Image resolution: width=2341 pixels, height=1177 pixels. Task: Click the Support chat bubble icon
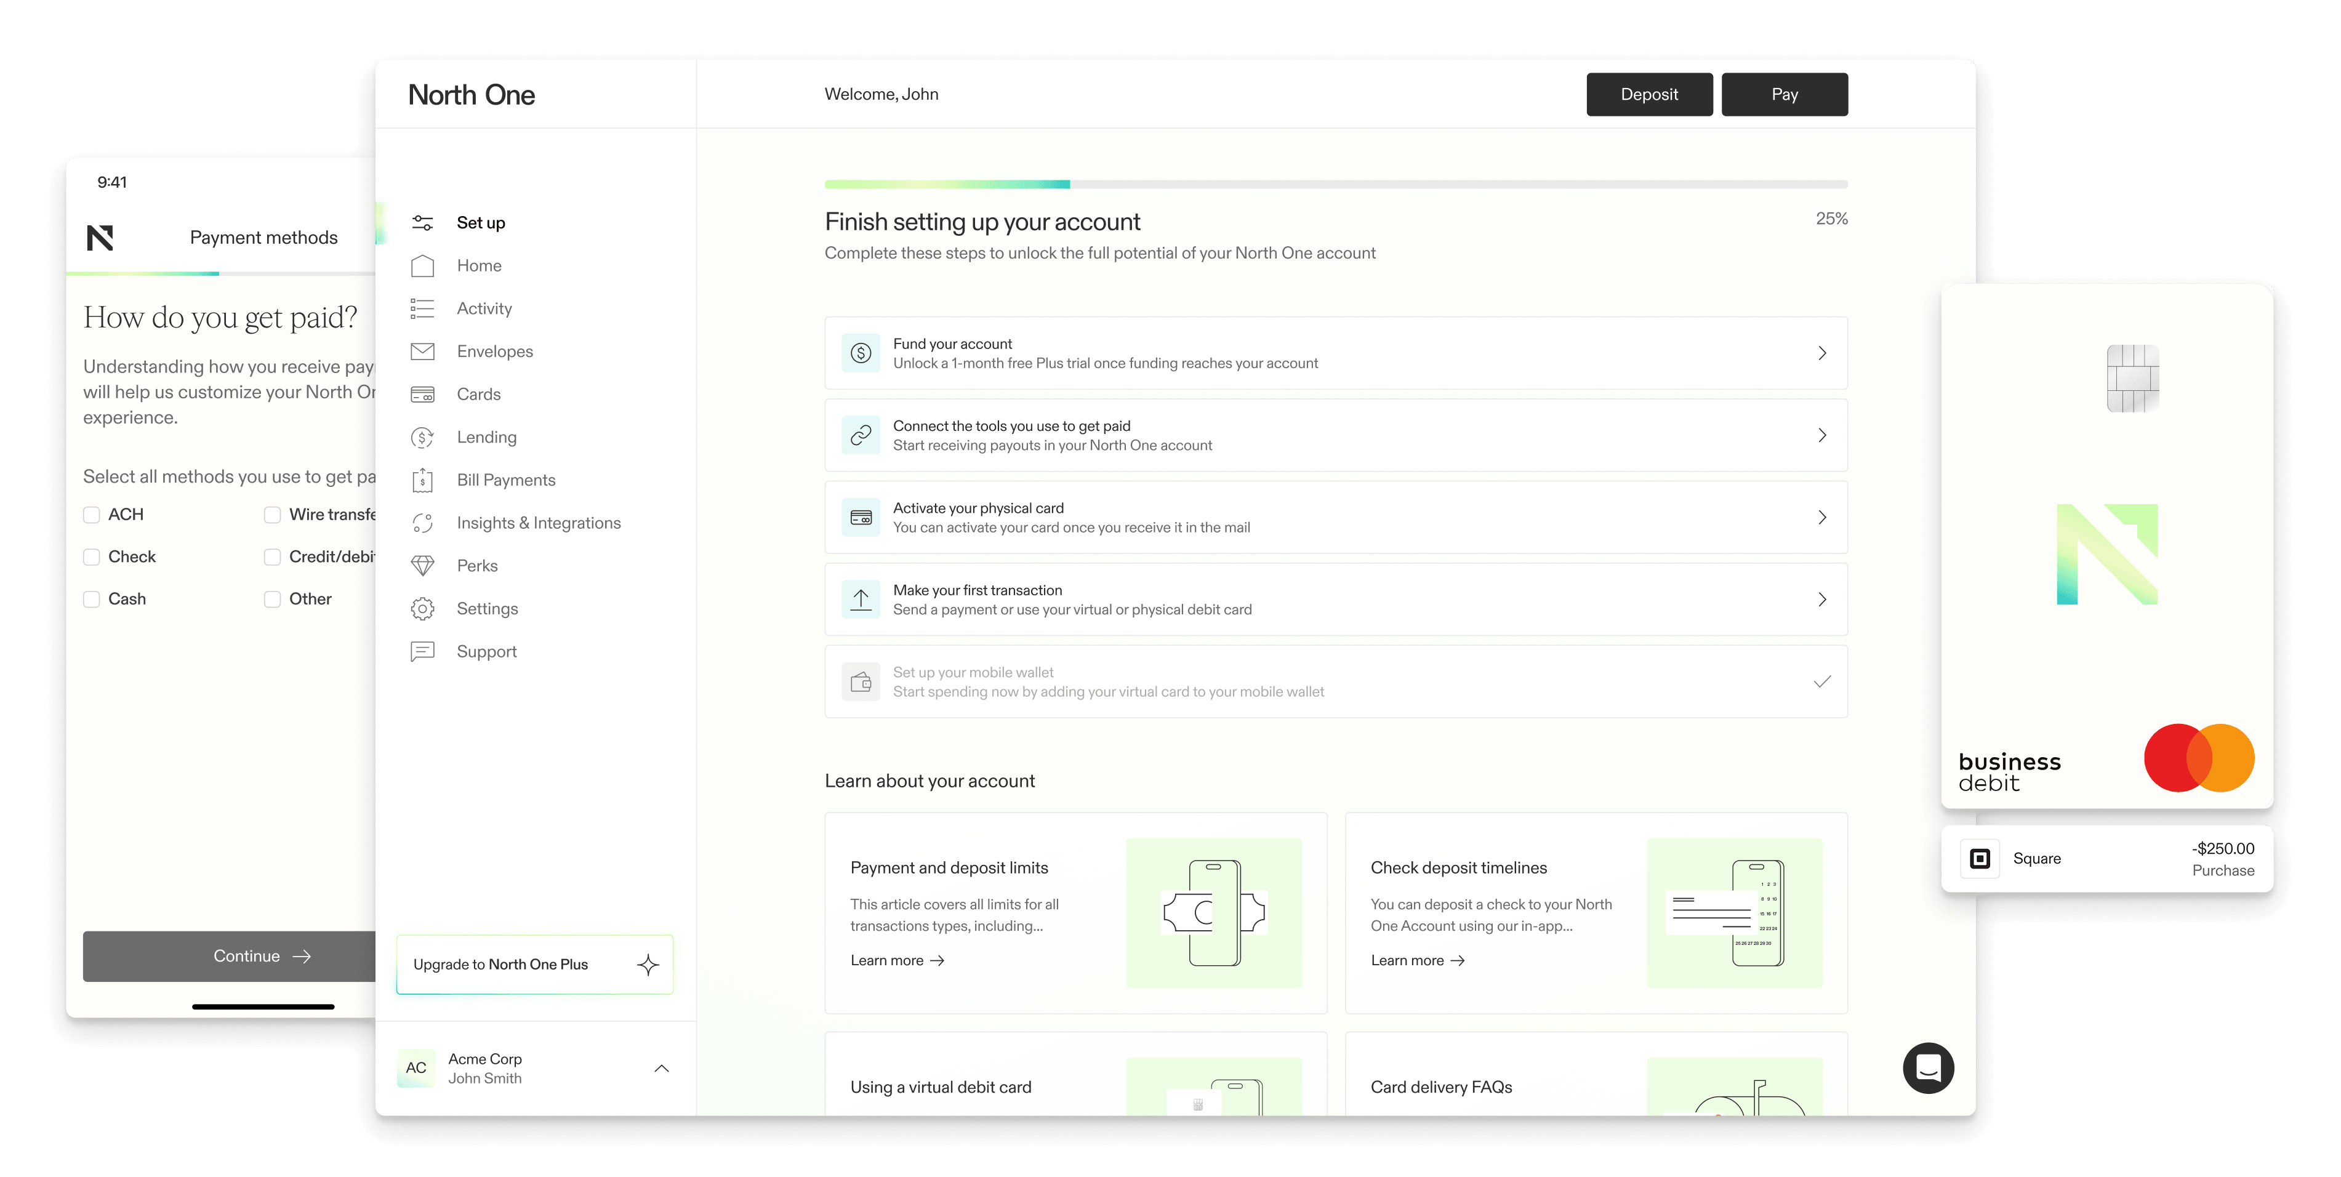[x=422, y=652]
